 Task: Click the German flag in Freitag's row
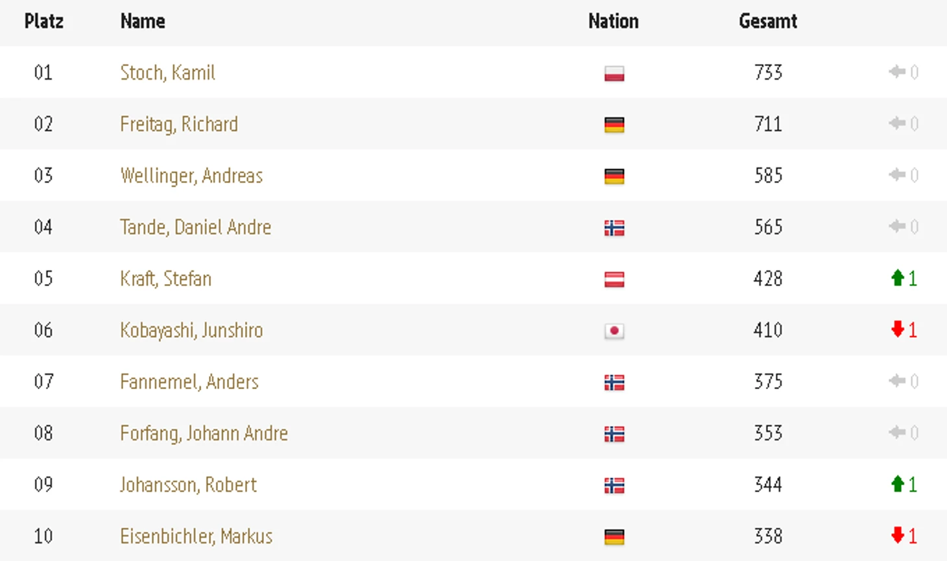[x=614, y=125]
